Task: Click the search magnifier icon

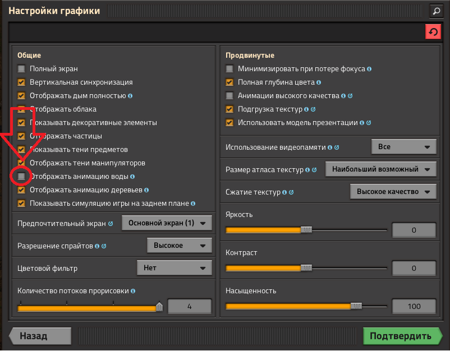Action: pyautogui.click(x=436, y=10)
